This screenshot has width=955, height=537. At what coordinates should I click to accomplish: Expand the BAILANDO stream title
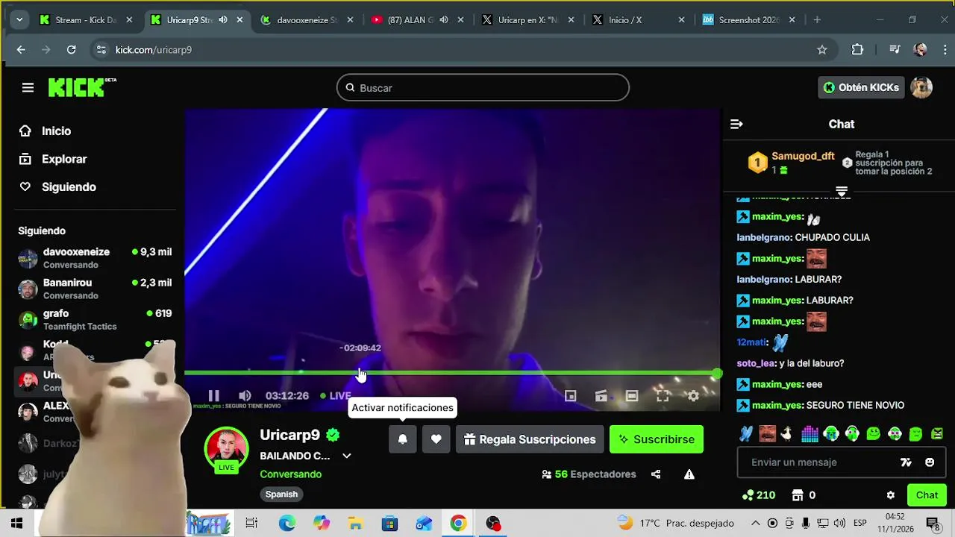(346, 456)
